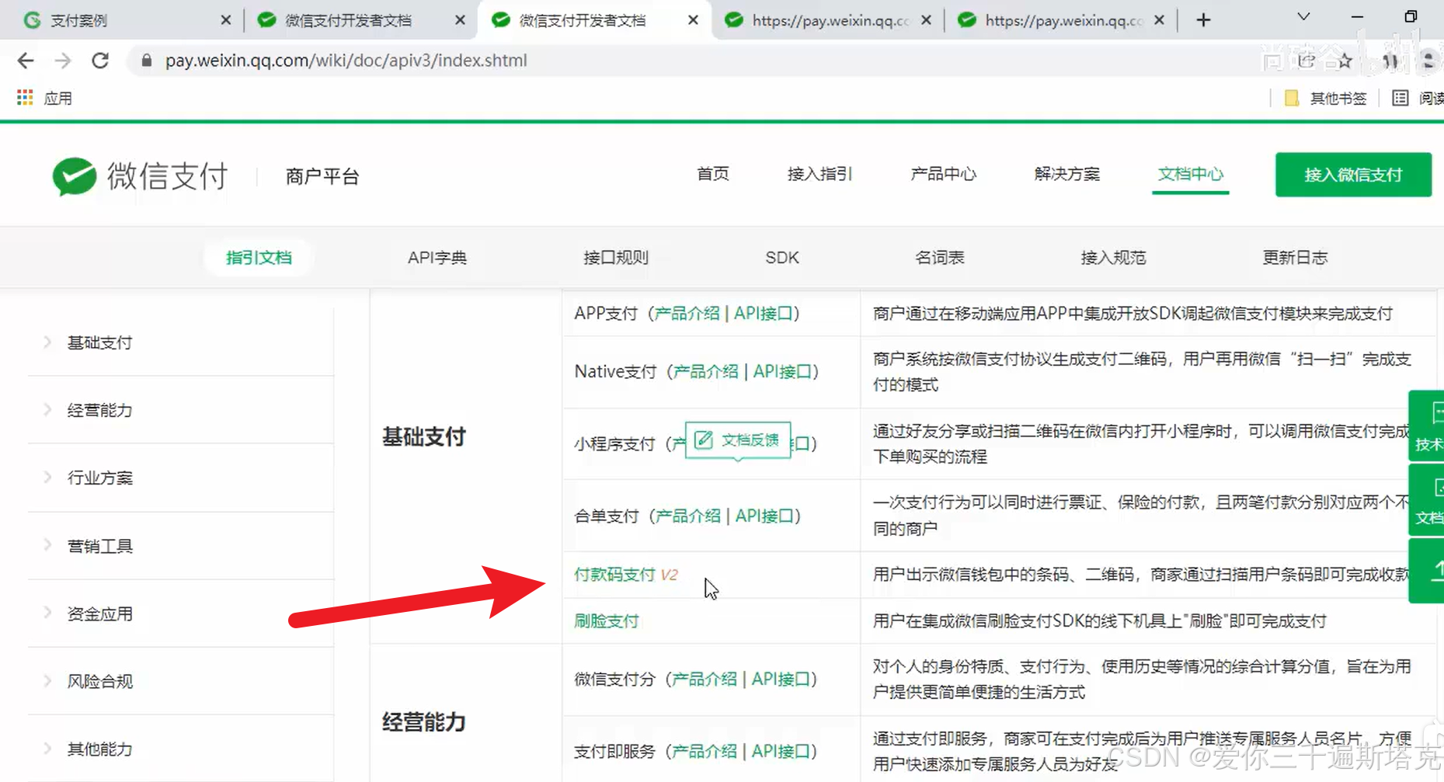Open the 其他书签 bookmarks folder
The height and width of the screenshot is (782, 1444).
pyautogui.click(x=1326, y=98)
